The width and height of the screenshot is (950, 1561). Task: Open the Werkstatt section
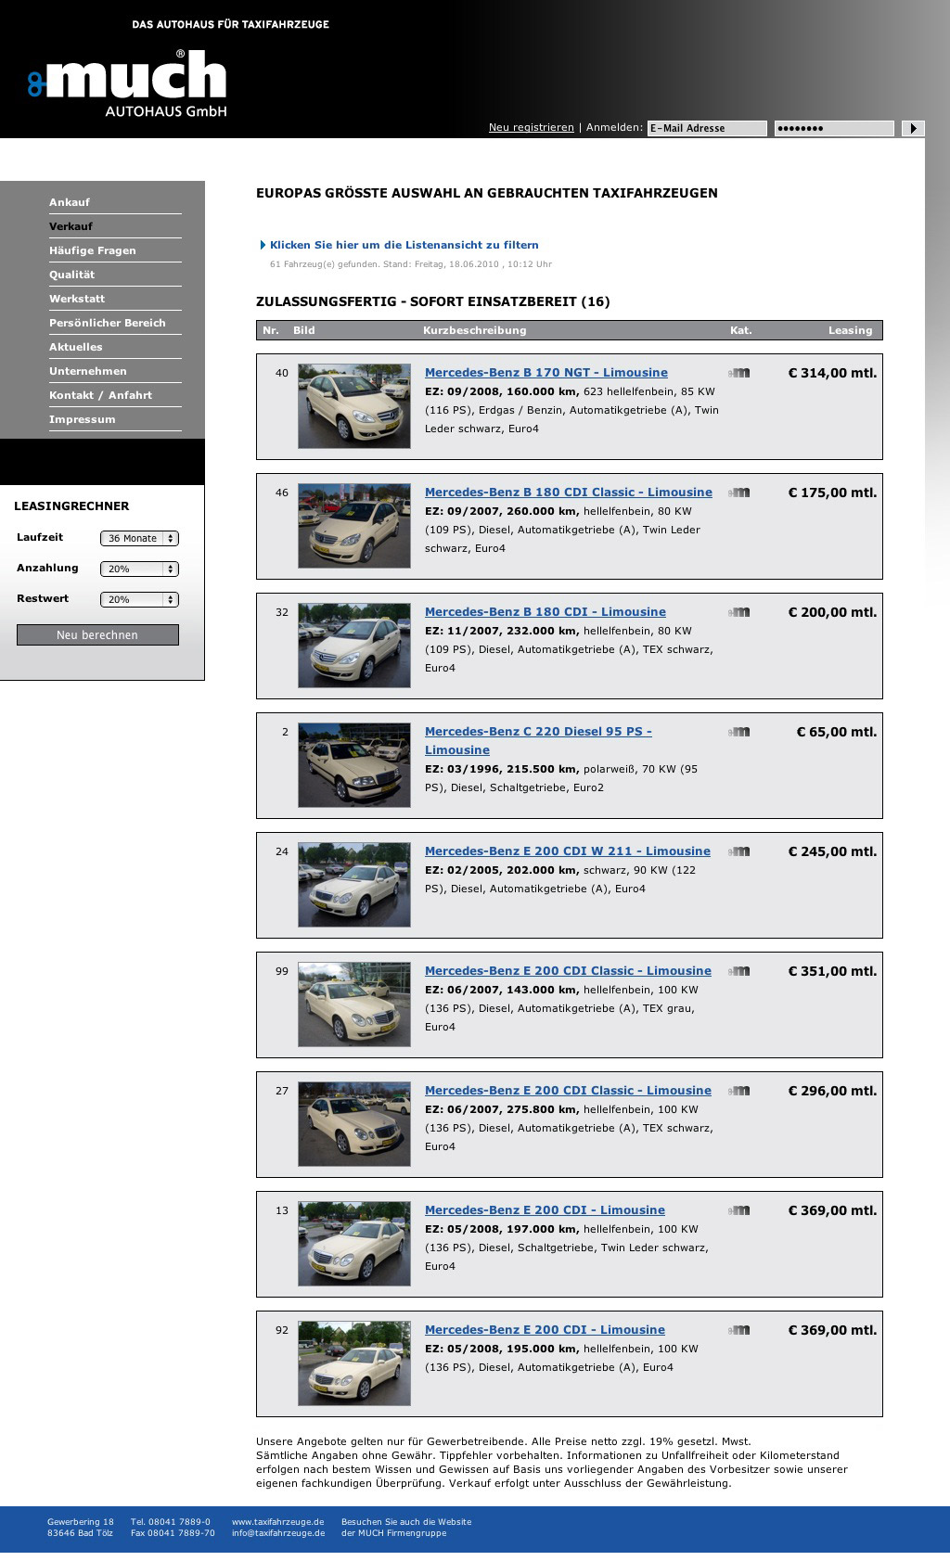point(77,299)
